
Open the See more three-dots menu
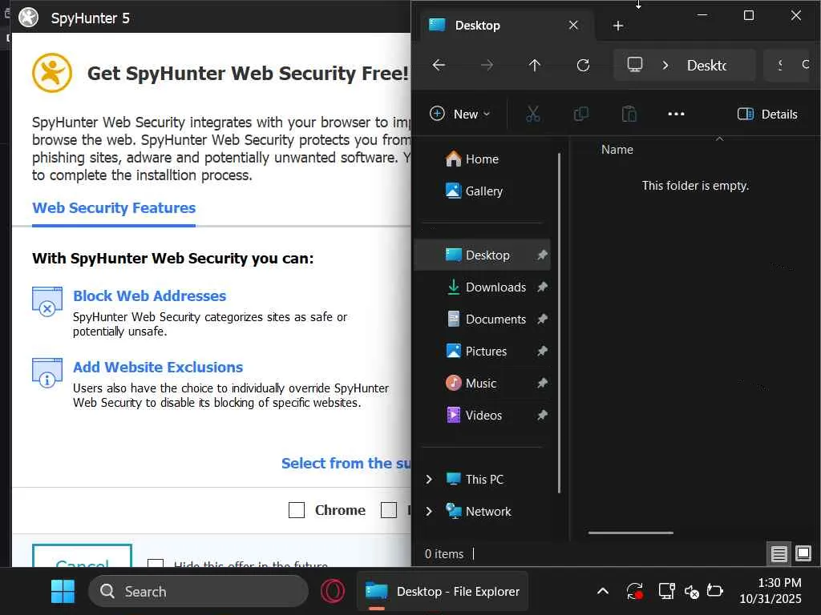coord(676,114)
